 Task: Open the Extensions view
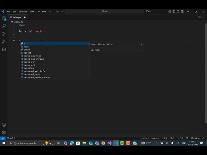tap(4, 49)
